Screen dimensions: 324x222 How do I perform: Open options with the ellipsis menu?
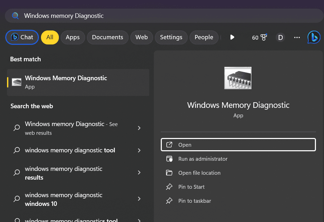(297, 37)
